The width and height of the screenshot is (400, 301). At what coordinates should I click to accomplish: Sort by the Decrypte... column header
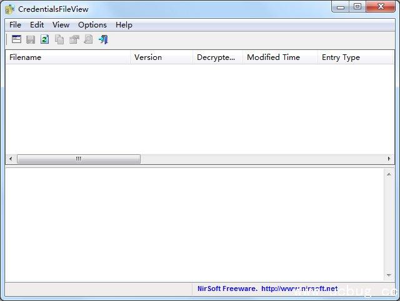(x=218, y=57)
